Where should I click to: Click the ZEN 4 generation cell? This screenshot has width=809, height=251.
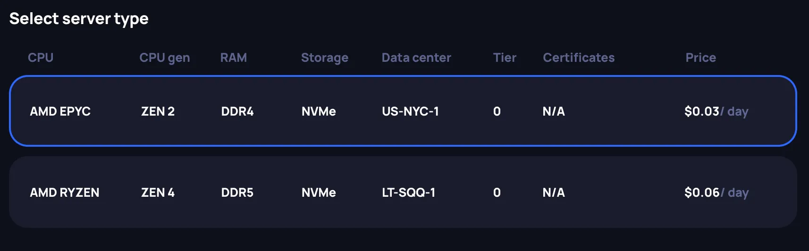[158, 192]
